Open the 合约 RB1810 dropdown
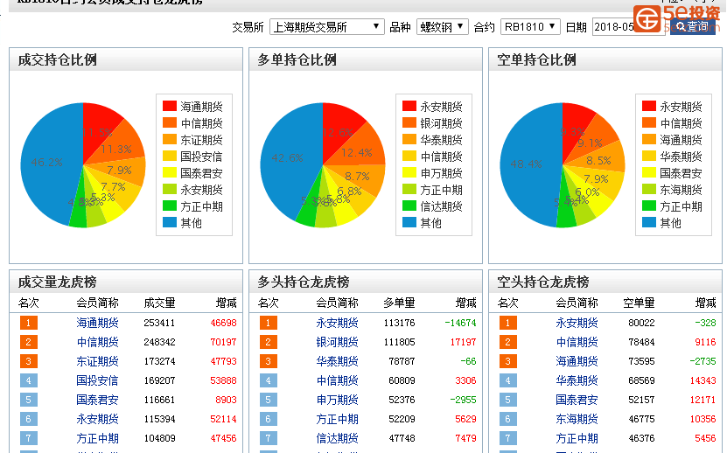The width and height of the screenshot is (727, 453). coord(530,27)
